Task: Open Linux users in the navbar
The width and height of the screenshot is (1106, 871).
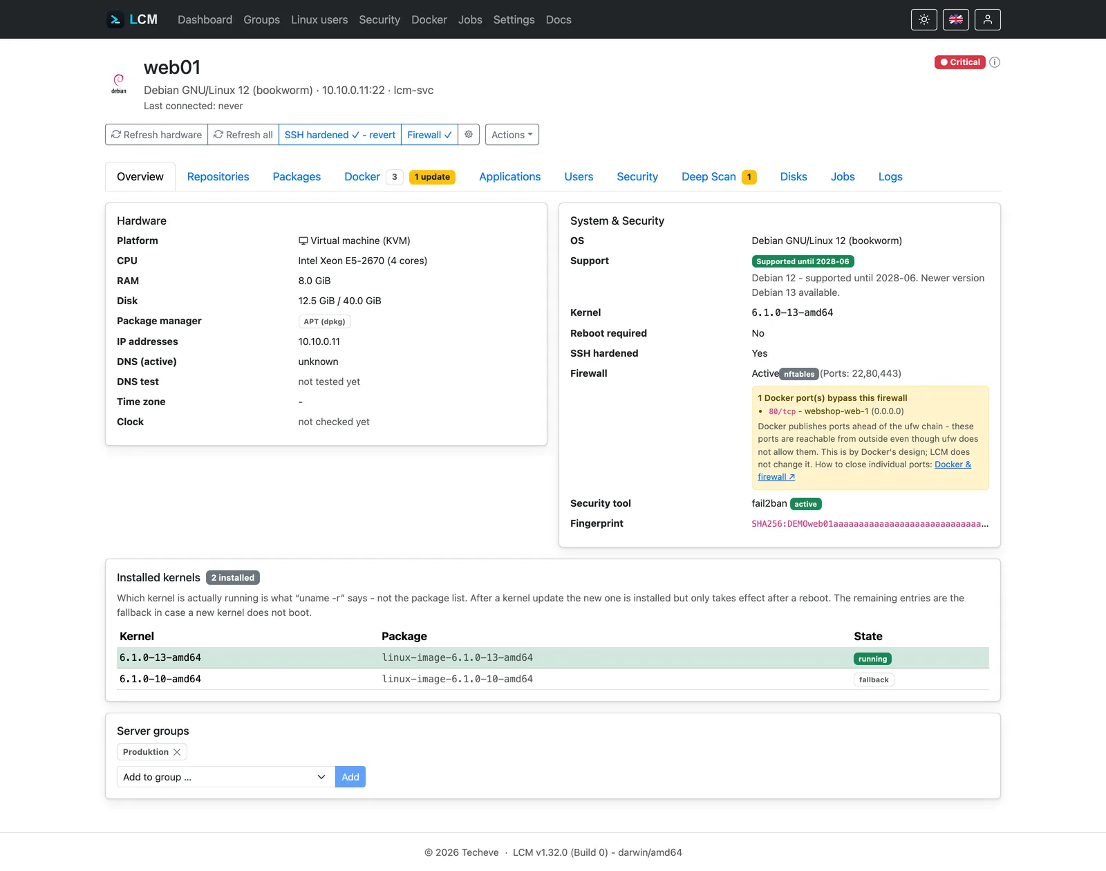Action: 319,19
